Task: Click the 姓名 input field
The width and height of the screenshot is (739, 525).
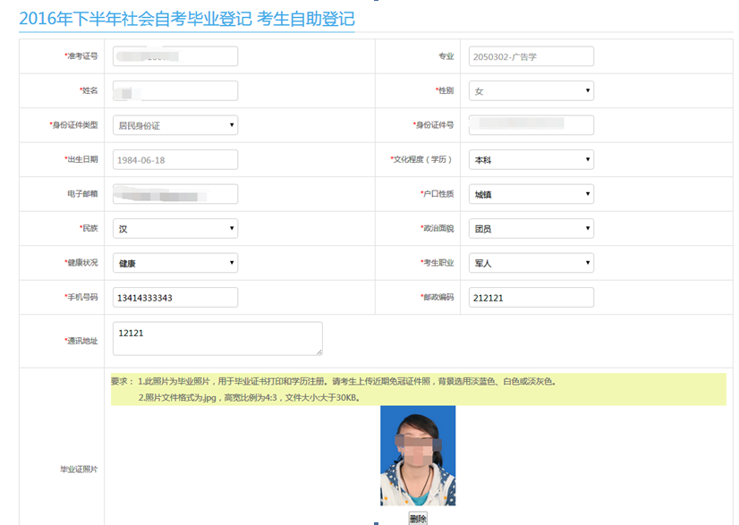Action: [175, 90]
